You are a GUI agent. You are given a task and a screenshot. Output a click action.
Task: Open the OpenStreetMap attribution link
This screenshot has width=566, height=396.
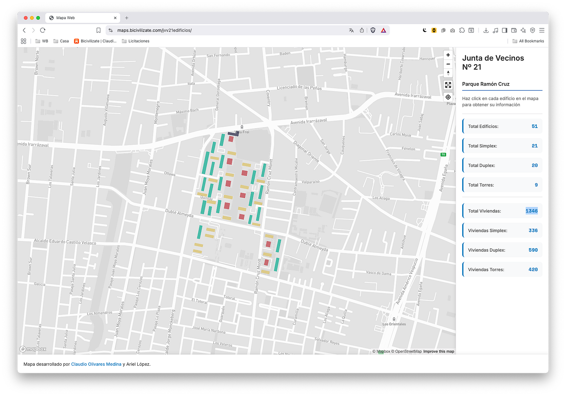point(406,352)
